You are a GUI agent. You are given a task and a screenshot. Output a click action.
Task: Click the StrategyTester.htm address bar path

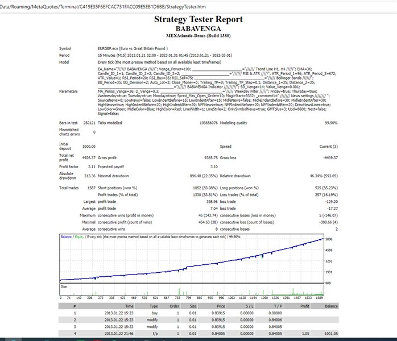[103, 7]
